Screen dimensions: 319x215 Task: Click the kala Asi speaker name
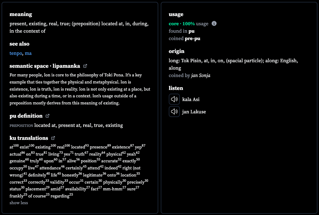click(191, 99)
